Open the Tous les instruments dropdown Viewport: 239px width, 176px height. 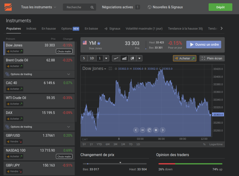click(x=38, y=7)
